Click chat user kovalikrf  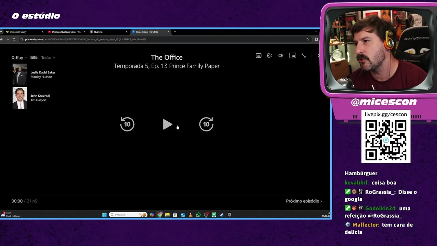(x=357, y=183)
